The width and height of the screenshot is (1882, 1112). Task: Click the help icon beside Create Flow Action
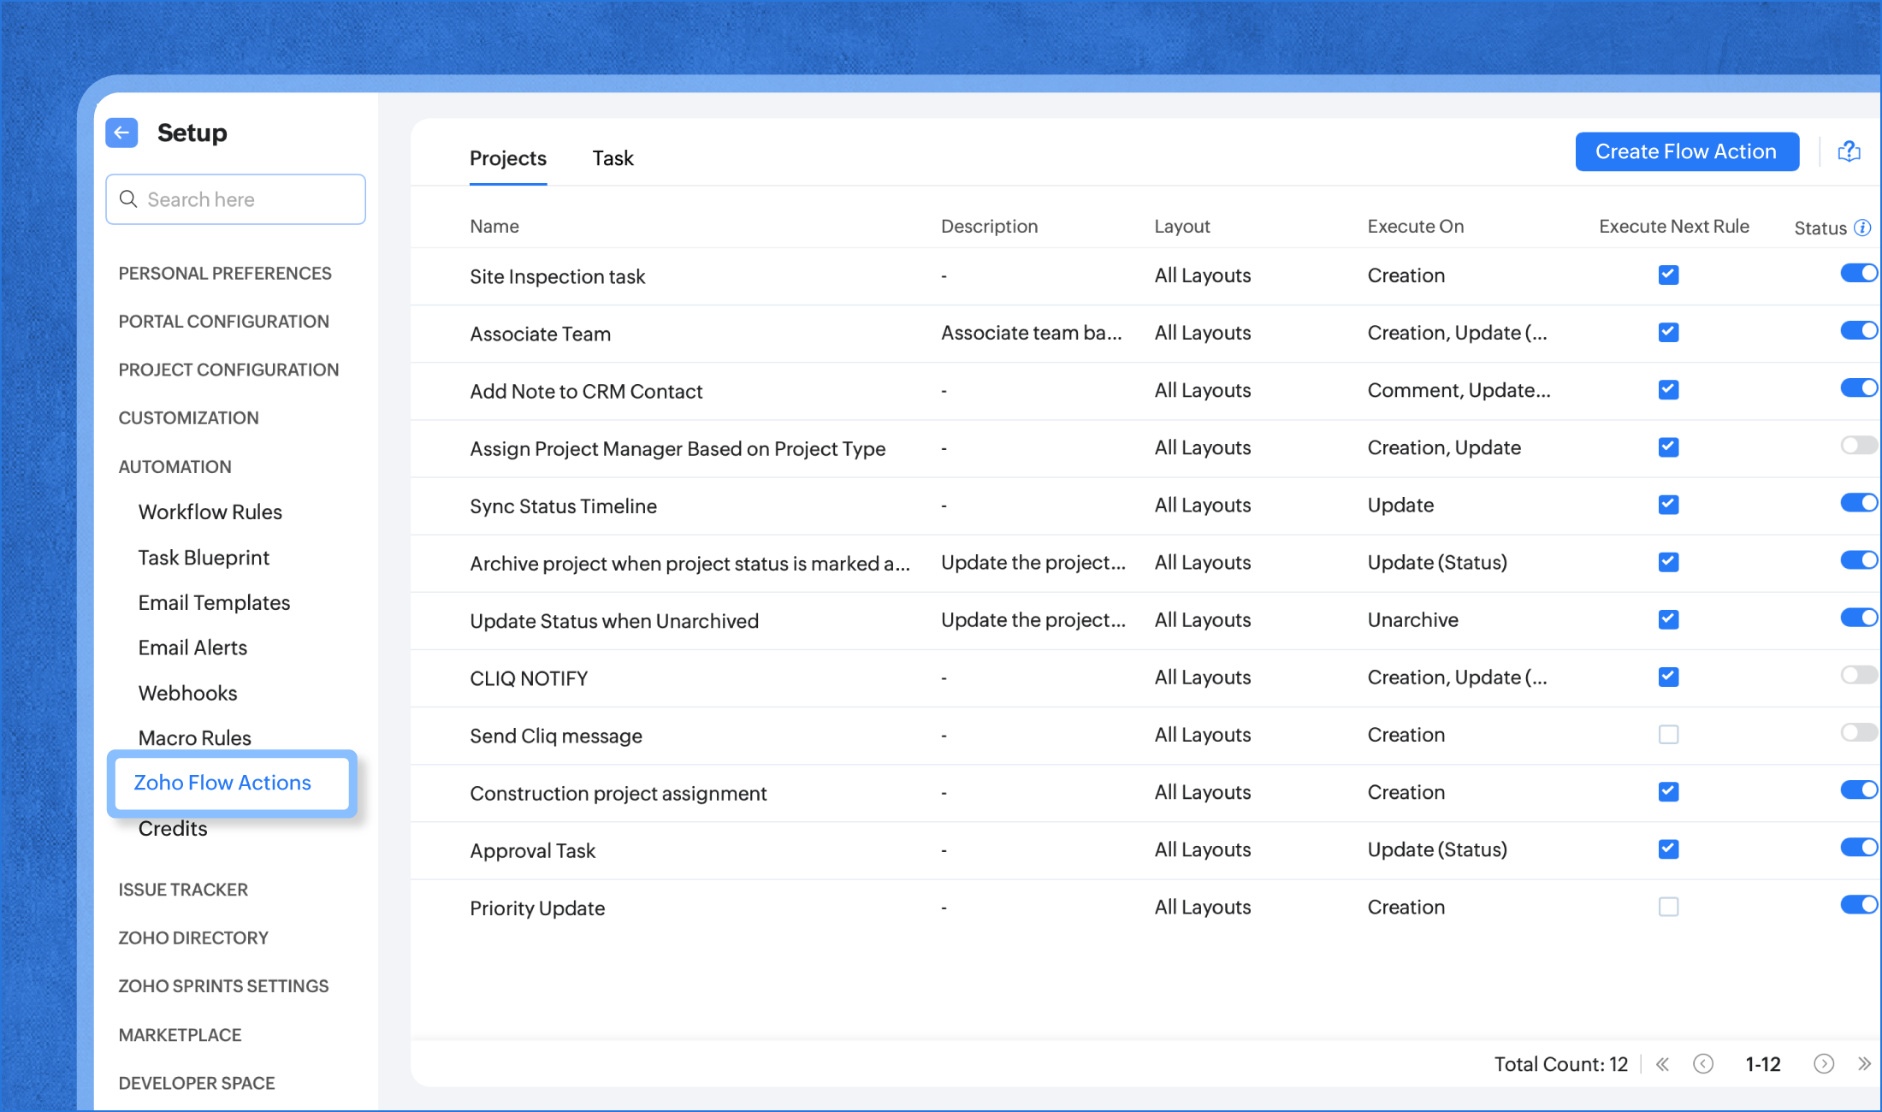pos(1849,151)
